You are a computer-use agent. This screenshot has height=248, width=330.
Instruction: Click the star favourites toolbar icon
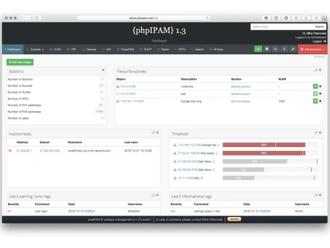(x=275, y=49)
